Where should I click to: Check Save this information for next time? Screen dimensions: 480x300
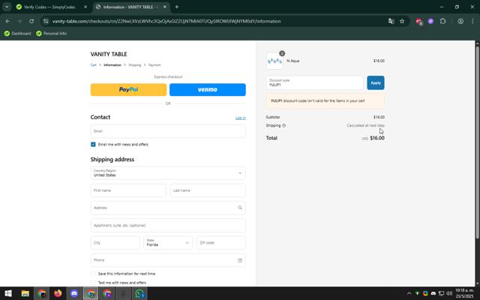point(93,274)
